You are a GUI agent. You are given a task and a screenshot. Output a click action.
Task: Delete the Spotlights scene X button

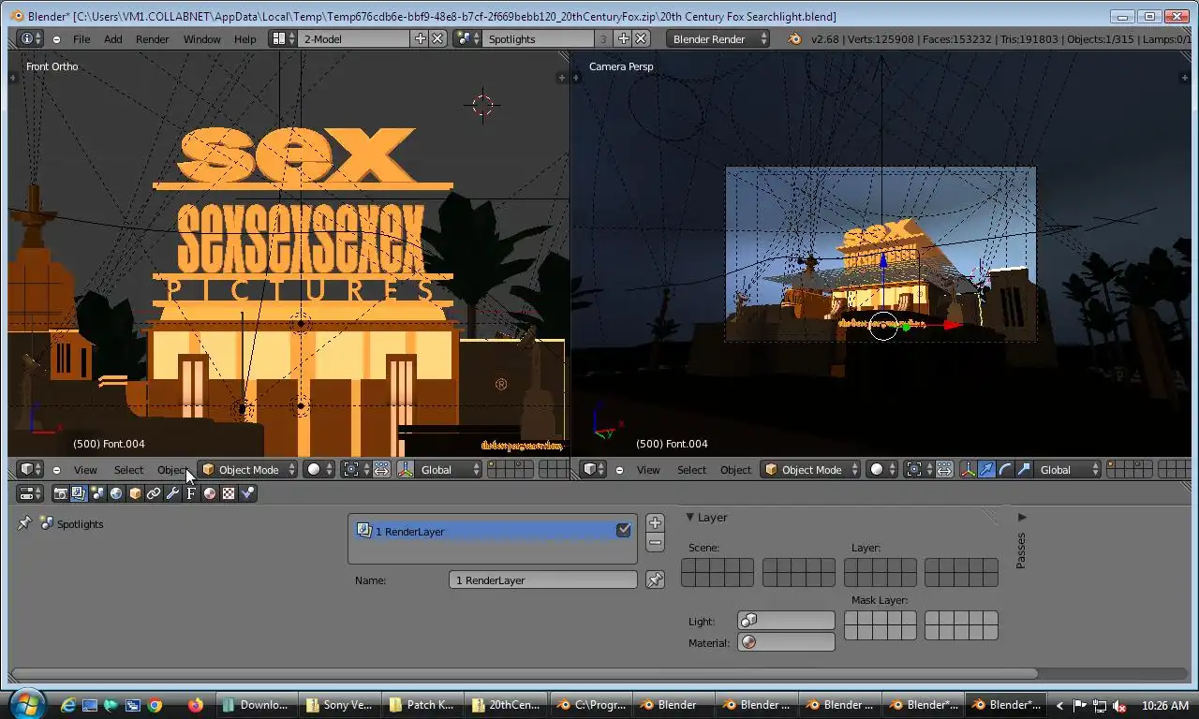point(641,38)
